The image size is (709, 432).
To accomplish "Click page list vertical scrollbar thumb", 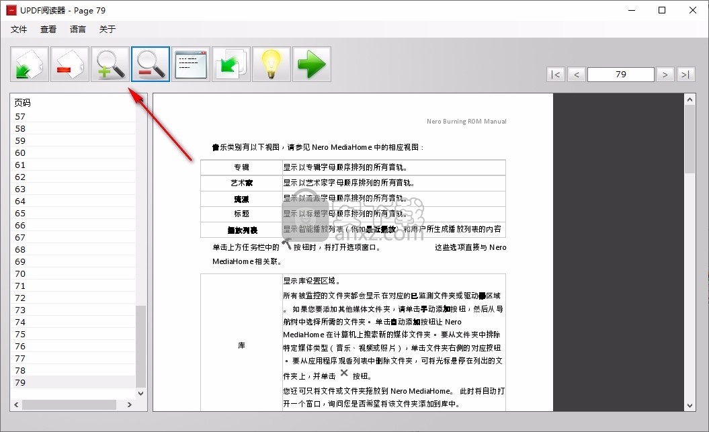I will click(x=140, y=346).
